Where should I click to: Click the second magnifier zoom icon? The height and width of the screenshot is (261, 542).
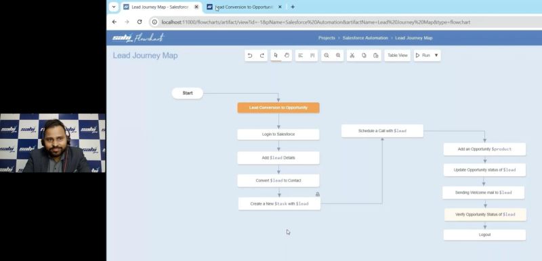coord(338,56)
